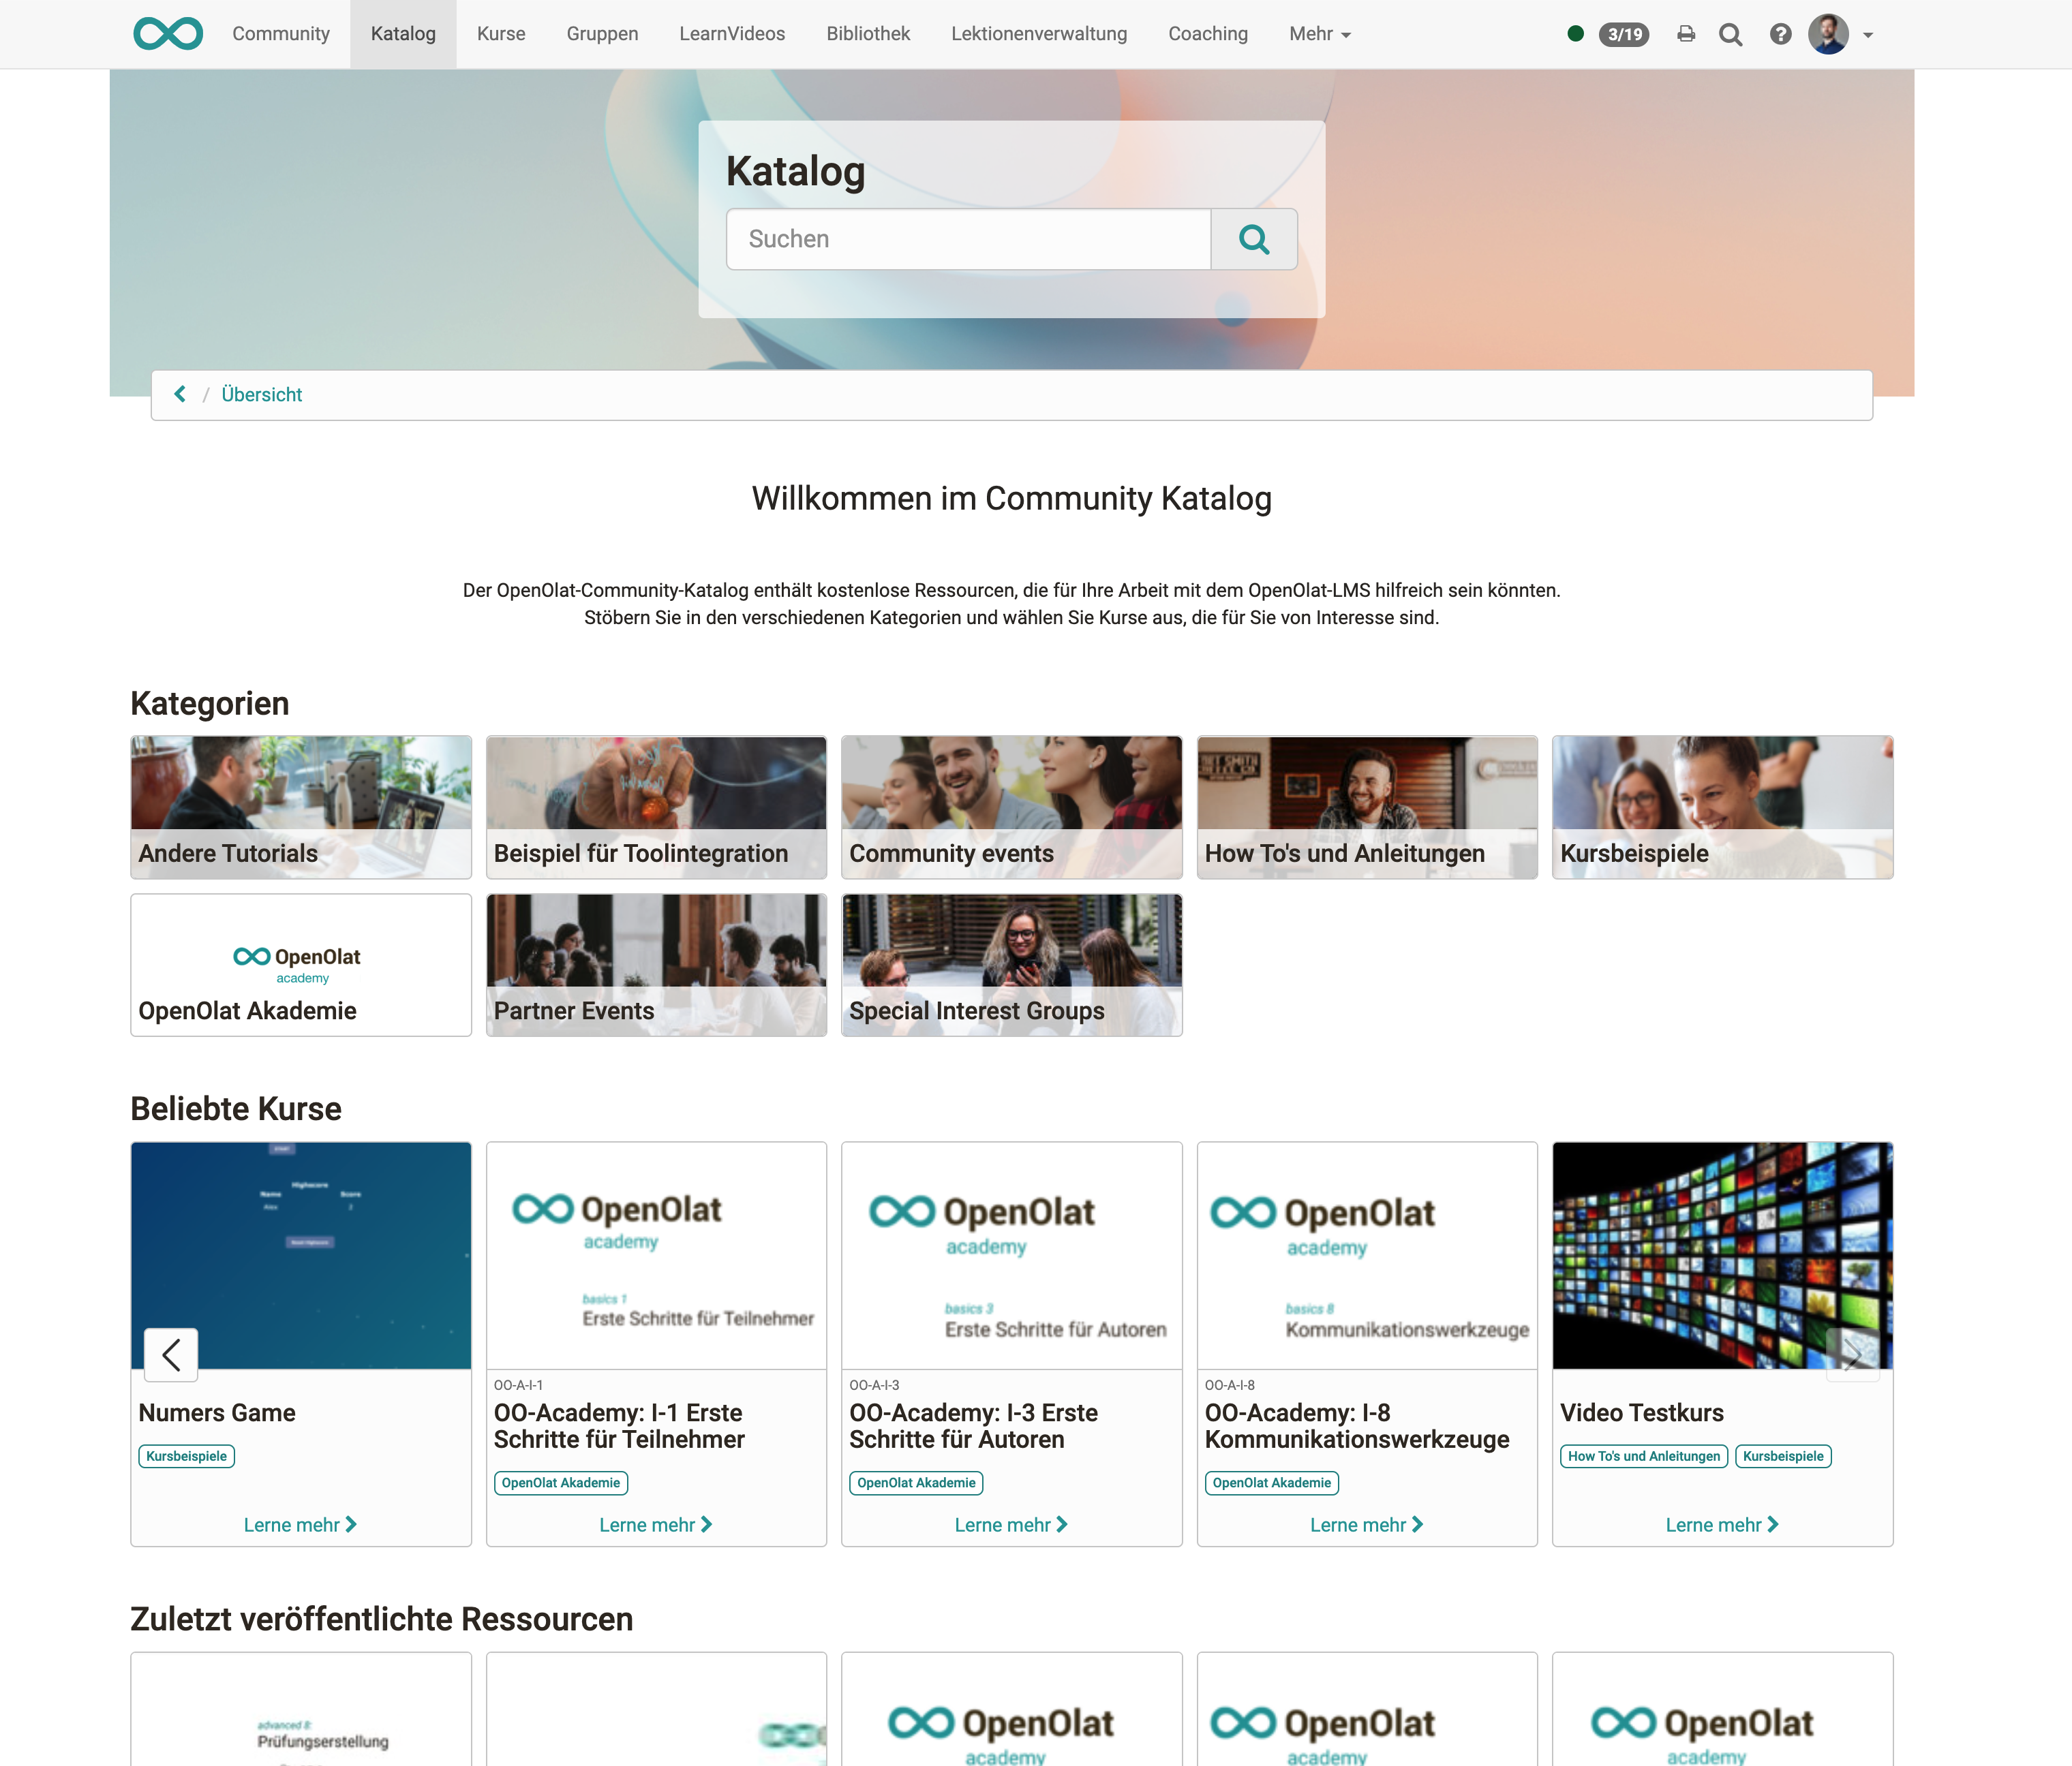2072x1766 pixels.
Task: Click the green status dot indicator
Action: [1575, 33]
